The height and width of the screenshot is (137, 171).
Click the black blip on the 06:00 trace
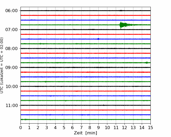121,11
